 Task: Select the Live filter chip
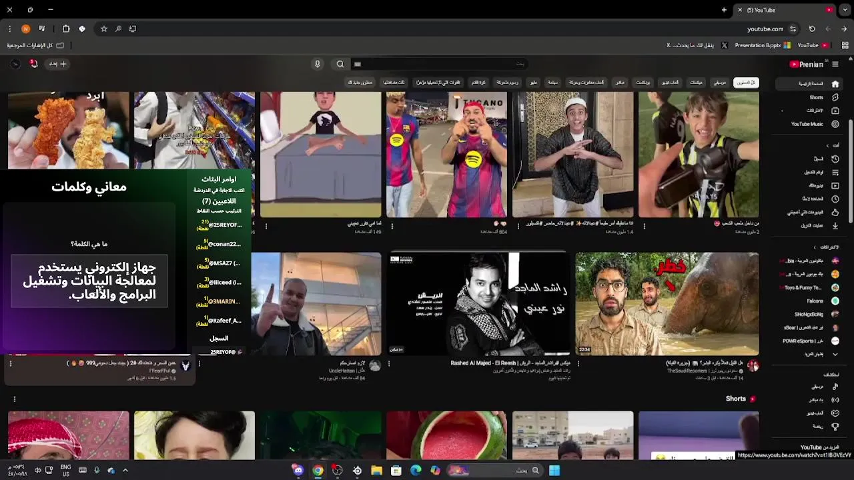[x=620, y=83]
